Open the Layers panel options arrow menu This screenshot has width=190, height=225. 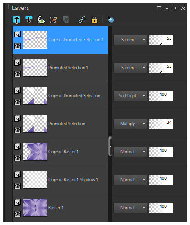[x=167, y=8]
